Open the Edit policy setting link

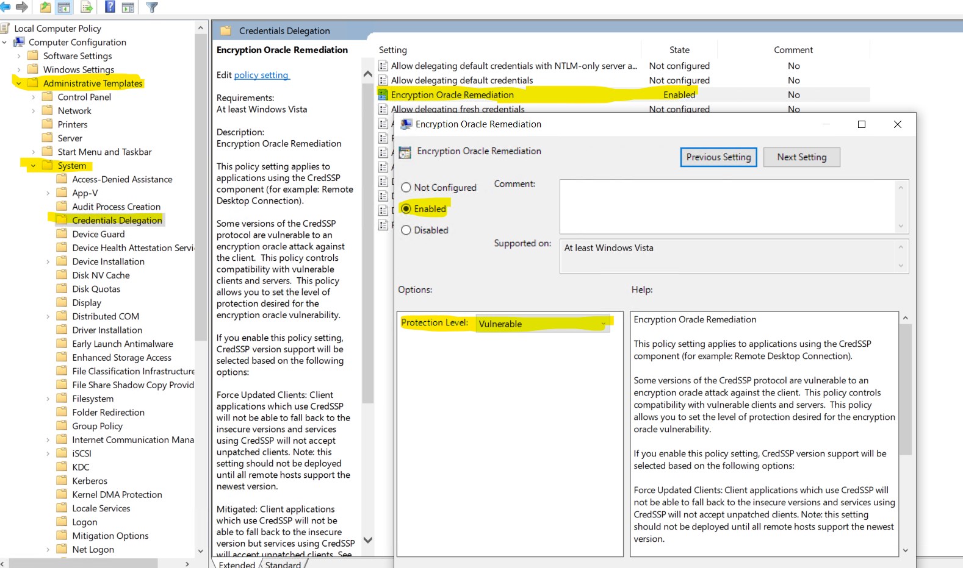(261, 75)
